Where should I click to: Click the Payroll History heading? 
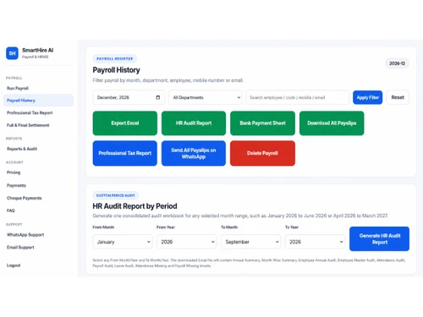[116, 70]
